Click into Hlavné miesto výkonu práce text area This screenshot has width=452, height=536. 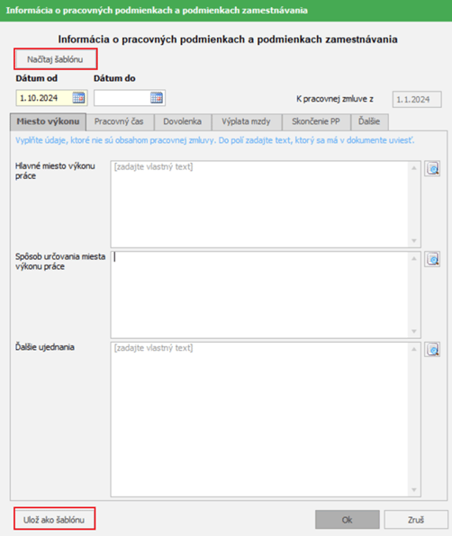coord(260,204)
